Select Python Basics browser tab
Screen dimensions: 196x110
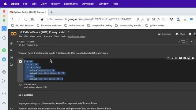coord(28,12)
